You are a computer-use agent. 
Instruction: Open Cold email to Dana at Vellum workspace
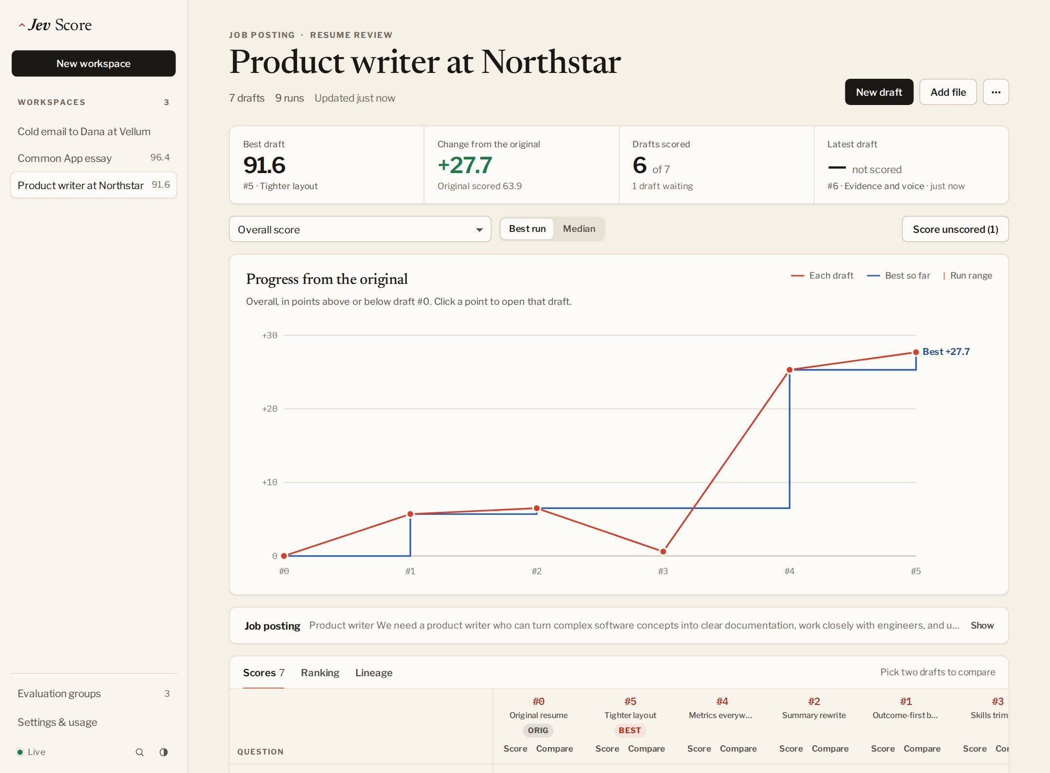94,131
